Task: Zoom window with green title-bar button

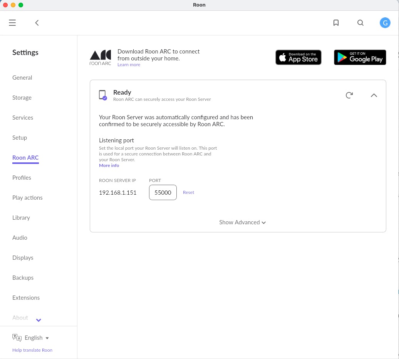Action: click(x=21, y=5)
